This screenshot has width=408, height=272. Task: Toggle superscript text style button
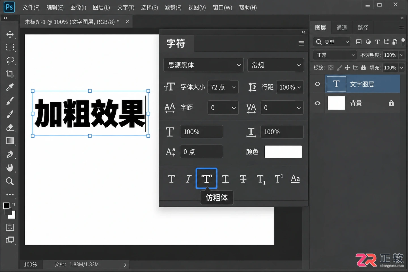pos(279,179)
